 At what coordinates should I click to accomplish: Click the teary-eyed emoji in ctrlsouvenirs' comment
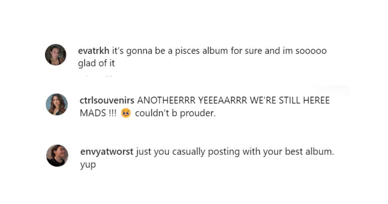point(125,114)
